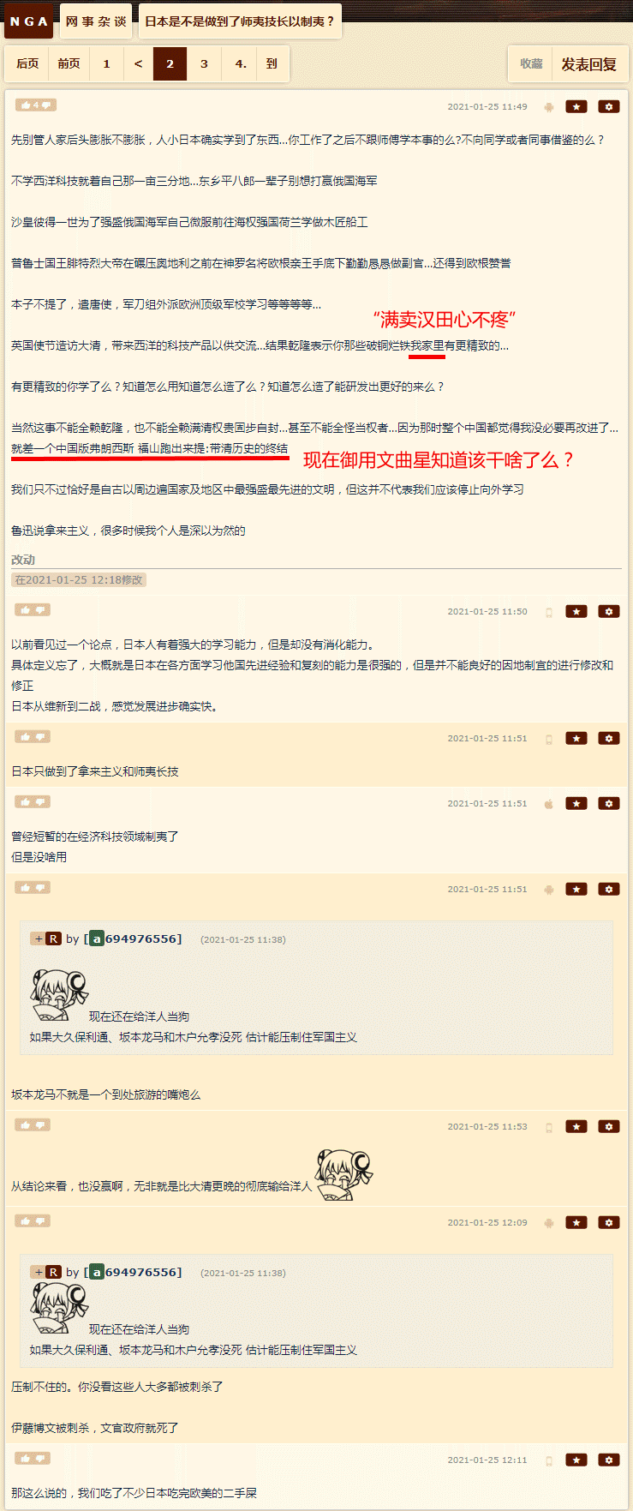Viewport: 633px width, 1511px height.
Task: Toggle the like vote showing 4 on first post
Action: pos(35,105)
